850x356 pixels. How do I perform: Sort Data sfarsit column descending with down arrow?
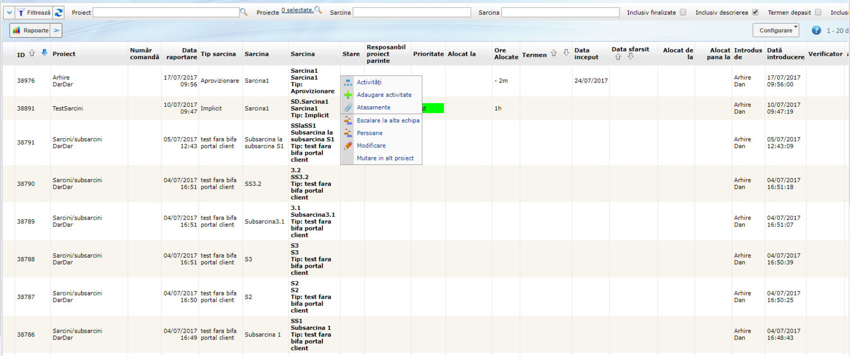point(631,56)
